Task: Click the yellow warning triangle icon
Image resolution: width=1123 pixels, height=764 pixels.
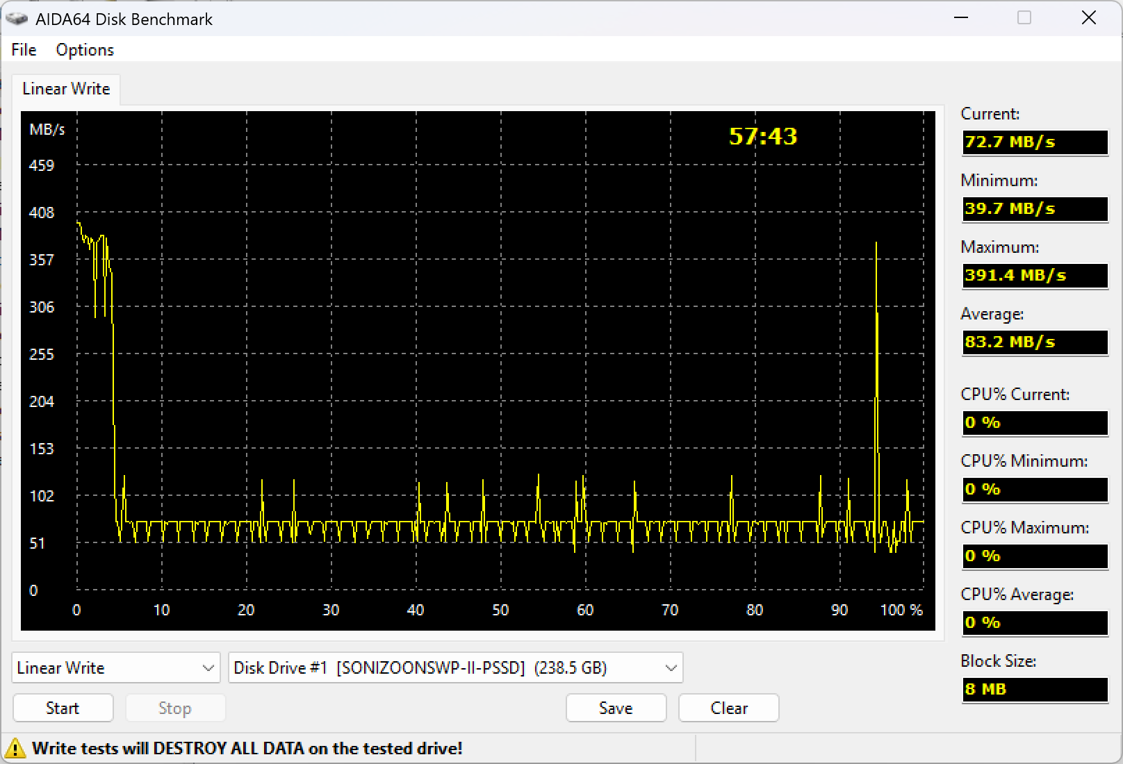Action: [x=15, y=748]
